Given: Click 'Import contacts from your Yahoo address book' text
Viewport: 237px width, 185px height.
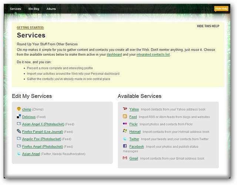Looking at the screenshot, I should pos(173,109).
